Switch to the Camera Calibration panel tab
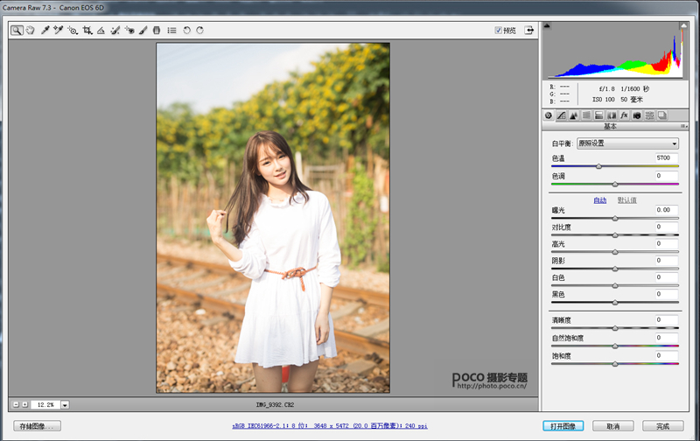The image size is (700, 441). [x=637, y=115]
